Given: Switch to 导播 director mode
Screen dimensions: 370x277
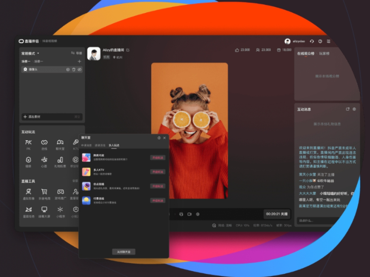Looking at the screenshot, I should coord(77,53).
